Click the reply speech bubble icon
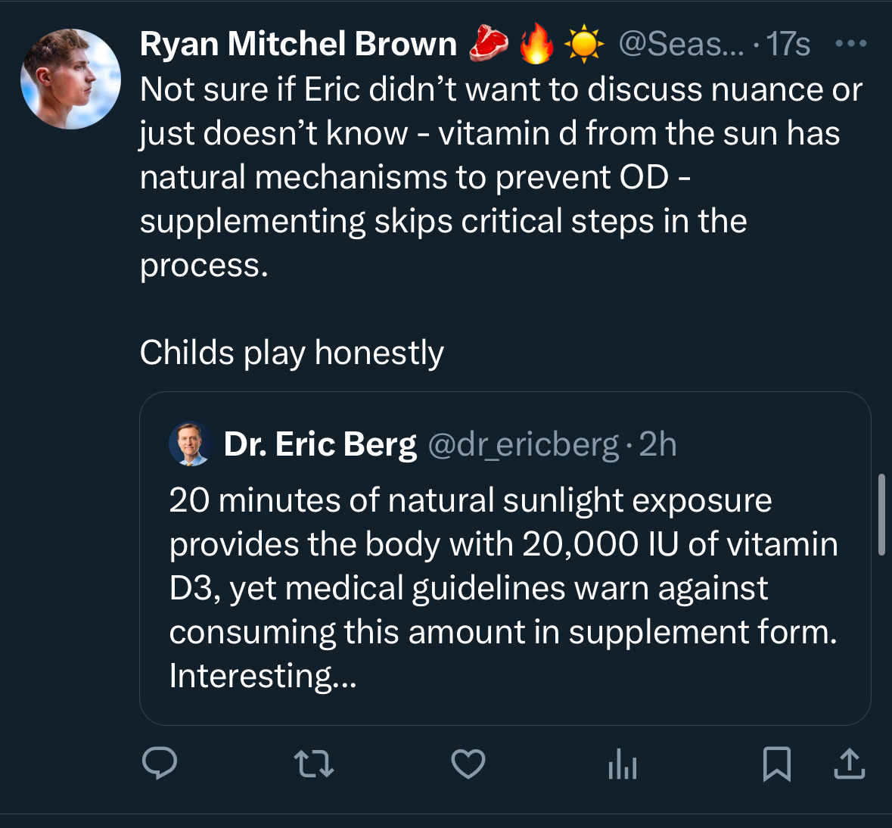 coord(160,766)
